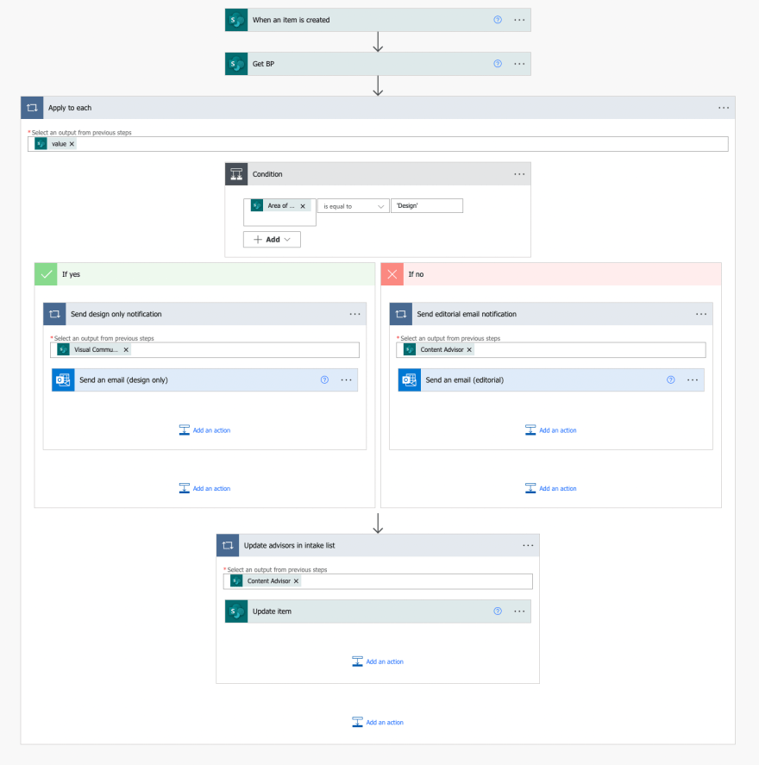Image resolution: width=759 pixels, height=765 pixels.
Task: Add an action inside 'Send design only notification'
Action: [x=204, y=430]
